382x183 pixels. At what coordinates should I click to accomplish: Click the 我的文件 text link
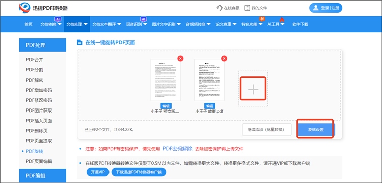tap(259, 8)
